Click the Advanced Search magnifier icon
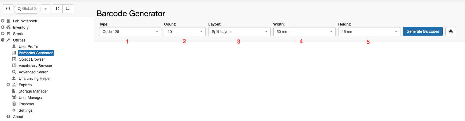Screen dimensions: 465x121 pyautogui.click(x=14, y=72)
